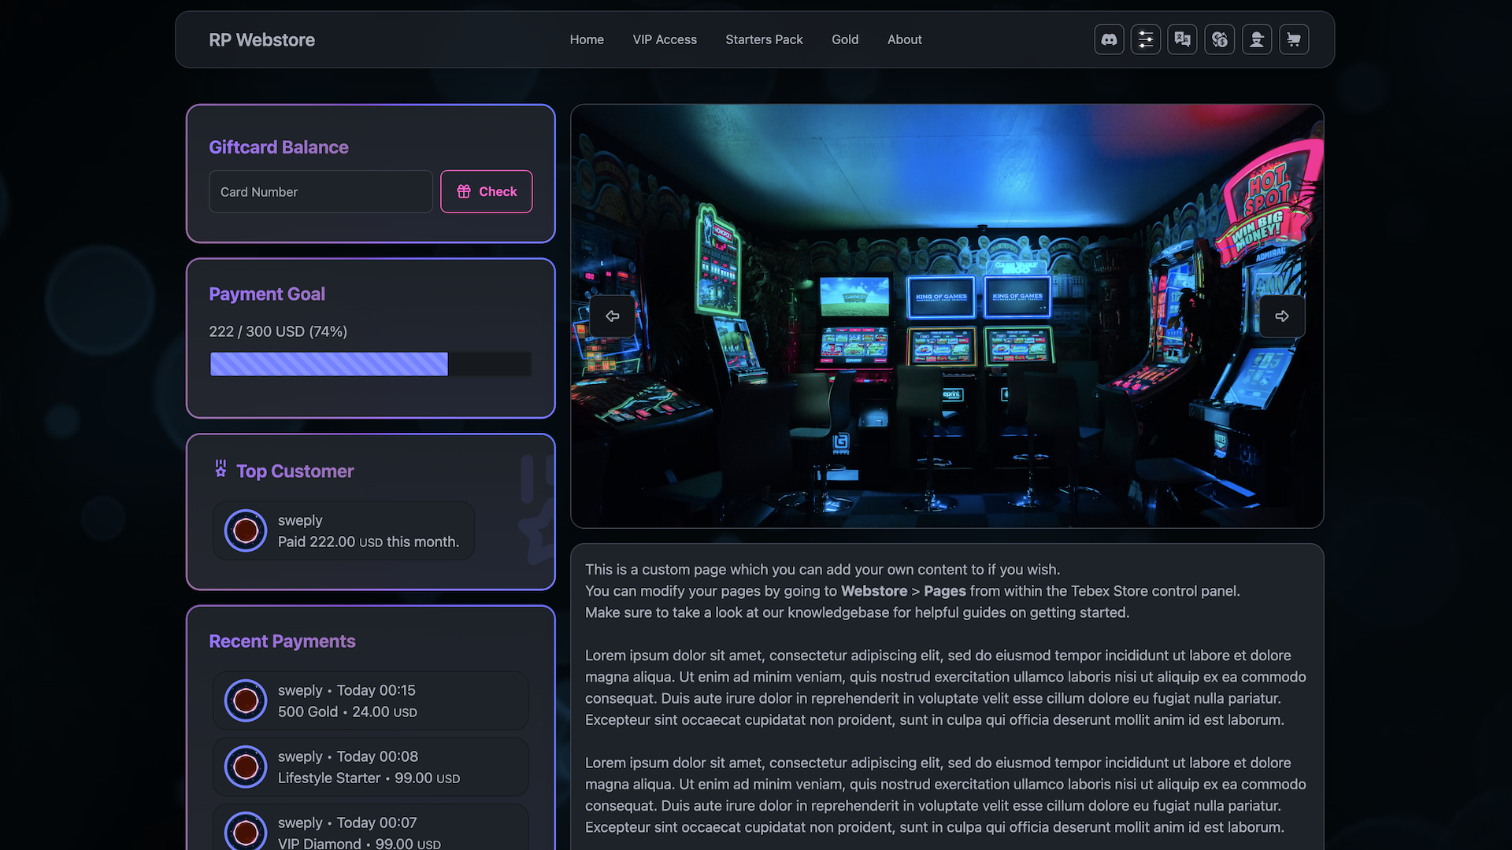This screenshot has height=850, width=1512.
Task: Open the Starters Pack category
Action: pyautogui.click(x=764, y=39)
